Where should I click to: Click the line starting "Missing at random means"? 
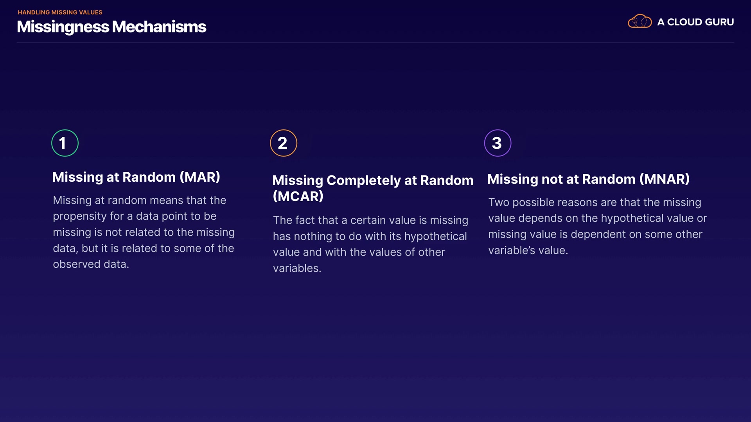click(x=139, y=200)
